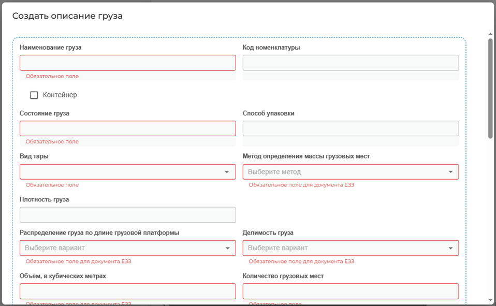Image resolution: width=496 pixels, height=306 pixels.
Task: Click the scrollbar down arrow
Action: tap(490, 300)
